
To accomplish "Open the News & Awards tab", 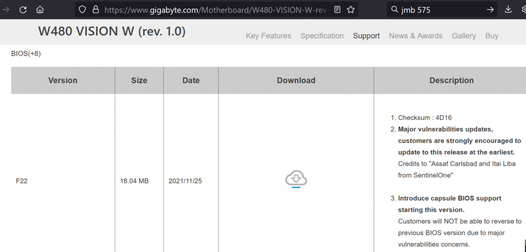I will pos(416,36).
